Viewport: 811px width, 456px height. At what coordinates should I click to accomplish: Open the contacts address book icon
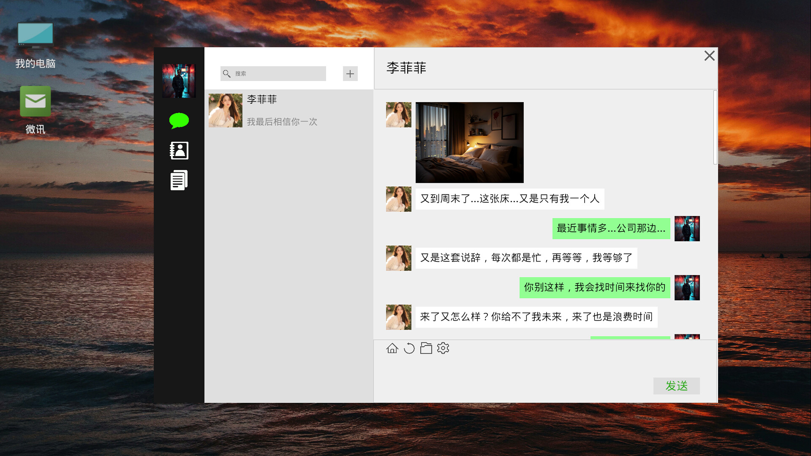[x=179, y=150]
